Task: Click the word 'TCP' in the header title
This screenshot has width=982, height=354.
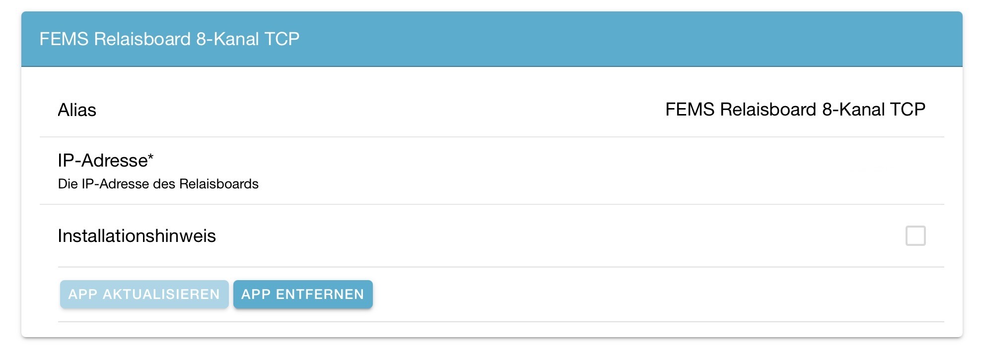Action: pos(281,39)
